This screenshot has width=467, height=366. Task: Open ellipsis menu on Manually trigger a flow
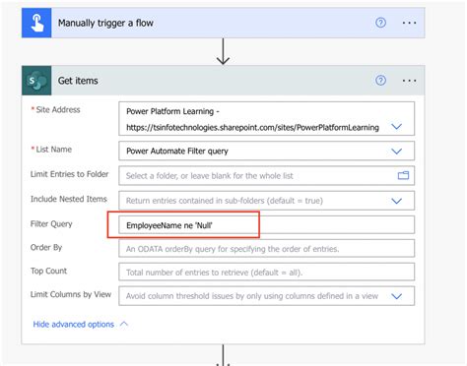[x=409, y=23]
